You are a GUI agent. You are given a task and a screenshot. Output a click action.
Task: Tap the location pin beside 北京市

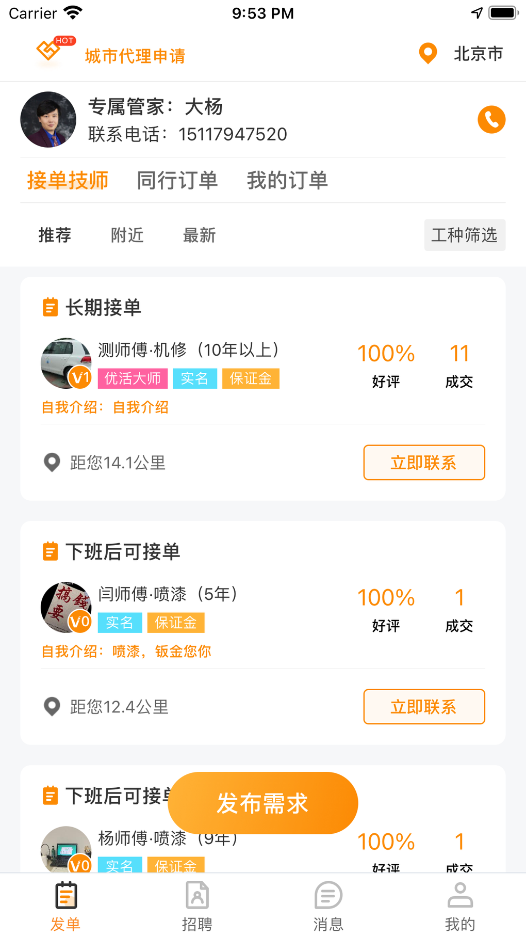pos(428,54)
